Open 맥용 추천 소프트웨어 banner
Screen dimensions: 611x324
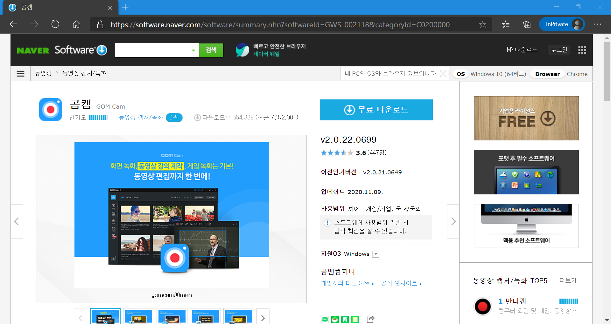[526, 226]
